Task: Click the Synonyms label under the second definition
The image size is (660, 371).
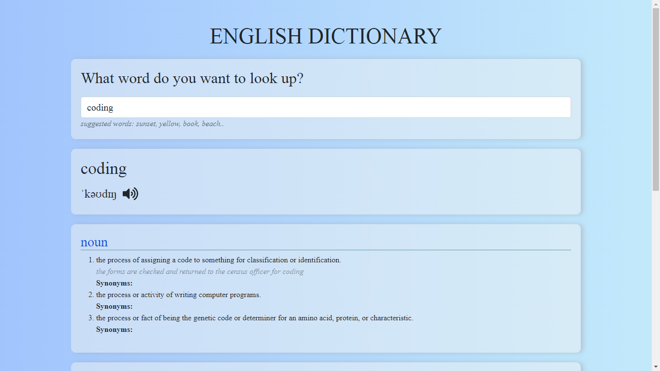Action: (x=115, y=306)
